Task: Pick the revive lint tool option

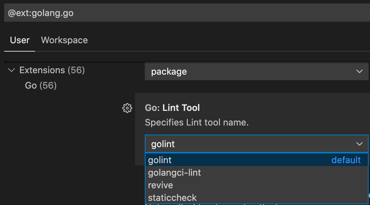Action: click(161, 185)
